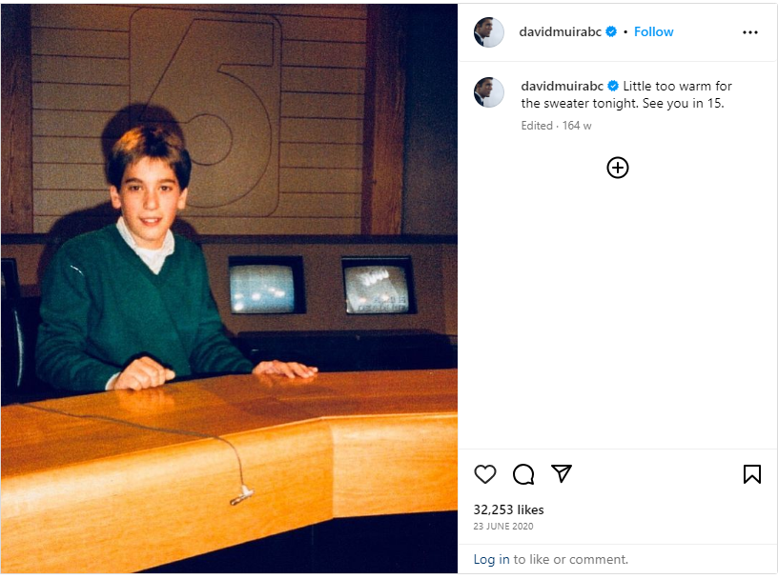The image size is (778, 579).
Task: Open davidmuirabc username in caption
Action: [563, 86]
